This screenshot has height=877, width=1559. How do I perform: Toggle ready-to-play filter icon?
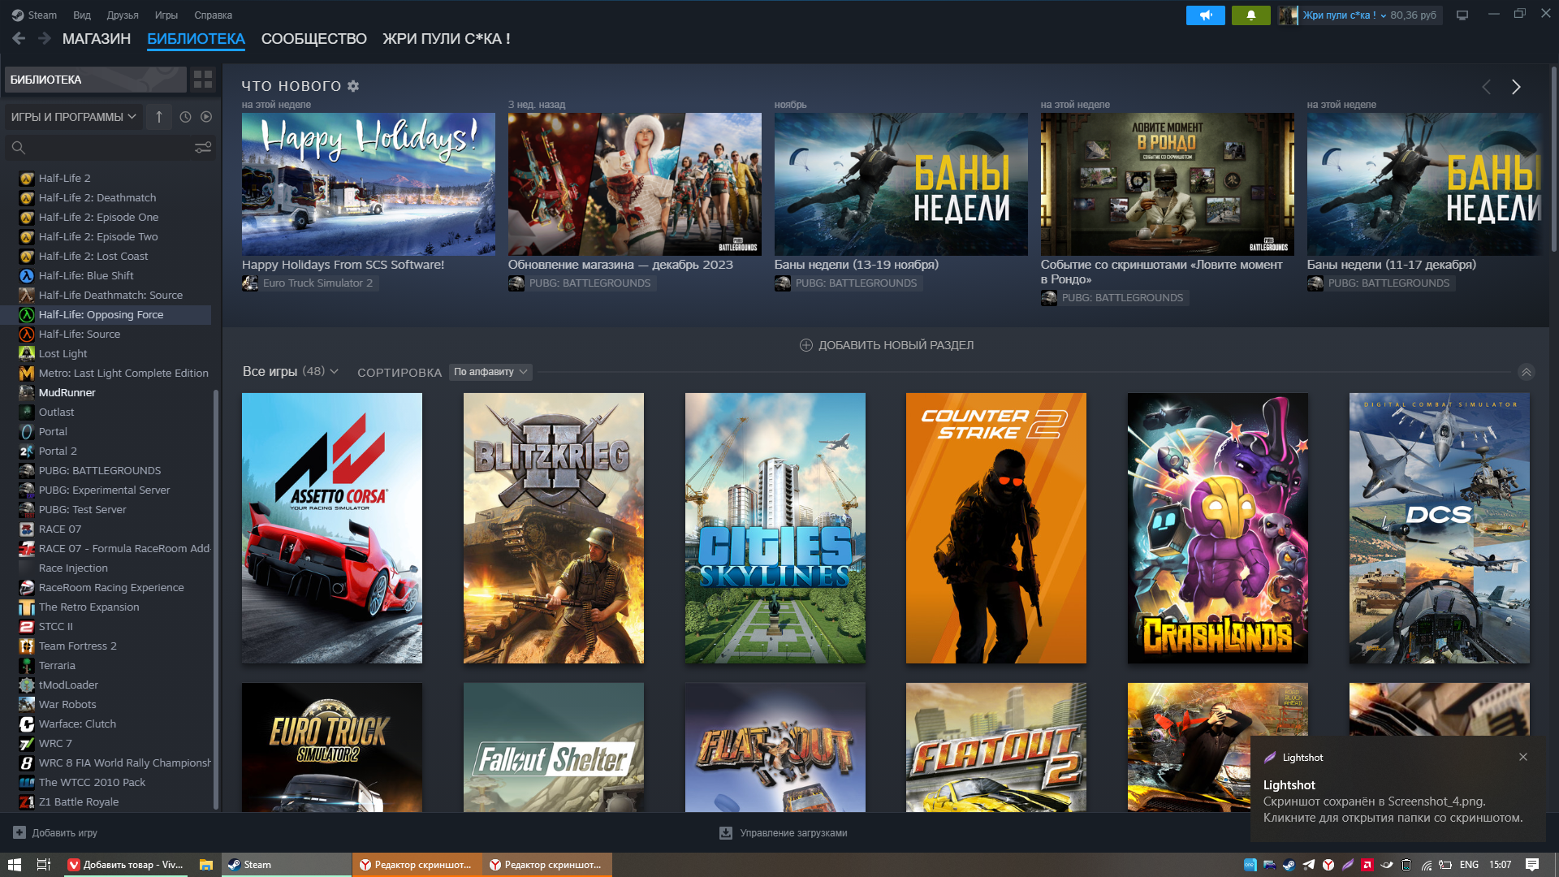(x=206, y=117)
